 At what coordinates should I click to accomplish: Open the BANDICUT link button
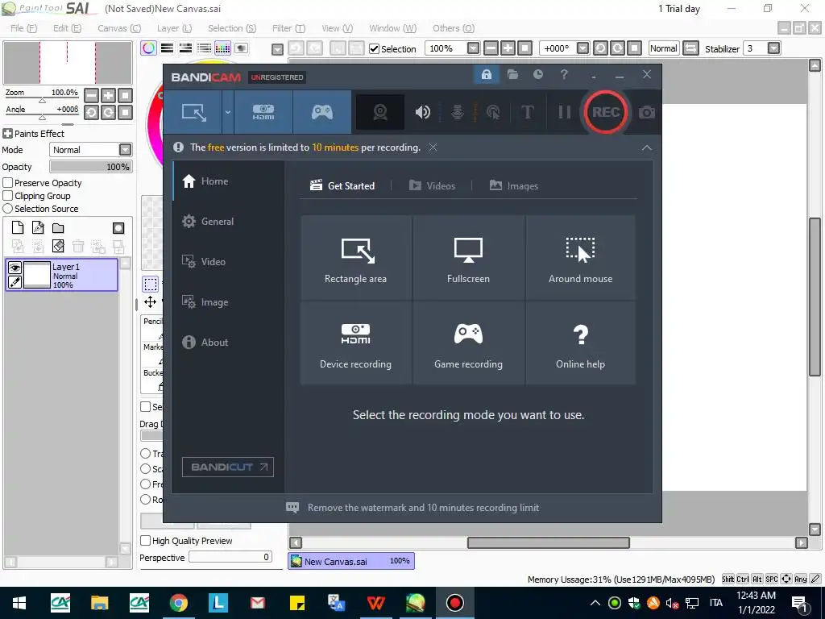tap(228, 467)
